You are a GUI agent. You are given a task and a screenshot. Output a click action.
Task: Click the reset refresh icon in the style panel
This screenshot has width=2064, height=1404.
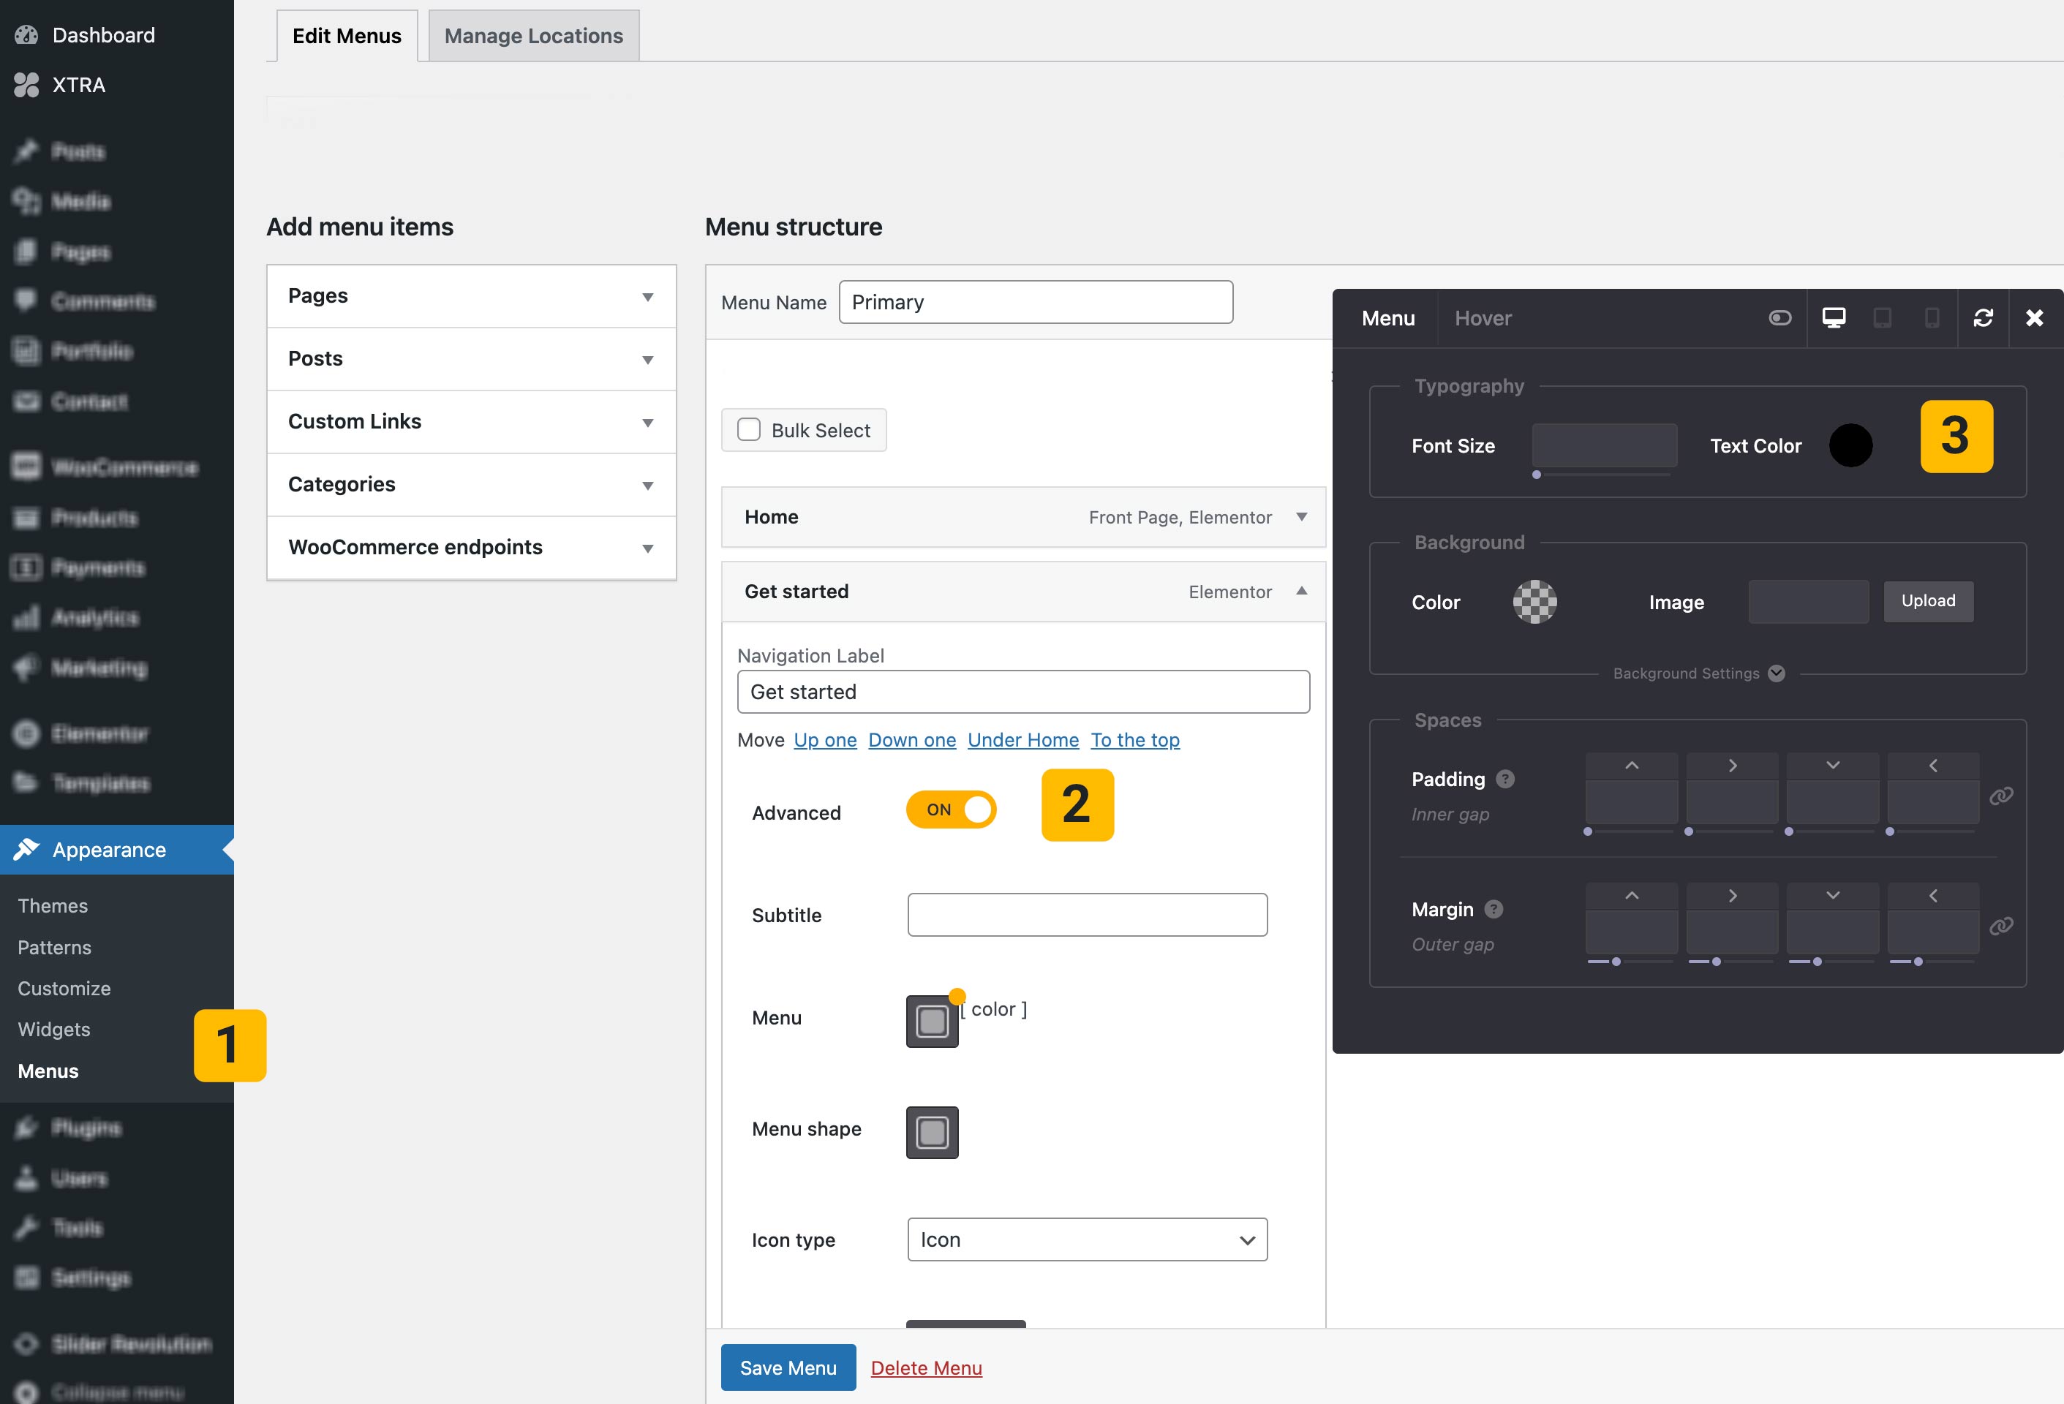pyautogui.click(x=1984, y=318)
